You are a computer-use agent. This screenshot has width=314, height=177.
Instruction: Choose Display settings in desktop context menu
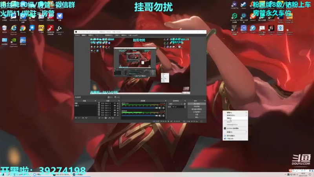[235, 136]
